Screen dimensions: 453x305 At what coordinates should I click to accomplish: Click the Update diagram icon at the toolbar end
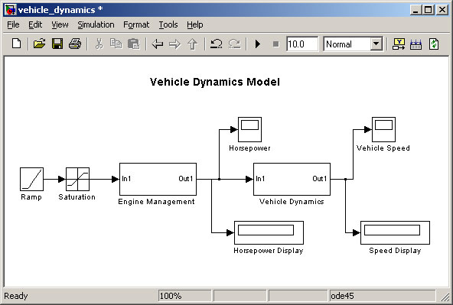pyautogui.click(x=434, y=44)
